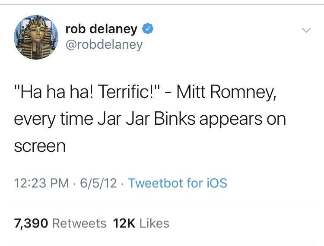Click the 12K count beside Likes

(x=124, y=223)
